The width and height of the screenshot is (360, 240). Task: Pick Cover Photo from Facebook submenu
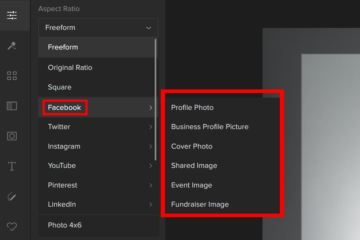point(192,146)
